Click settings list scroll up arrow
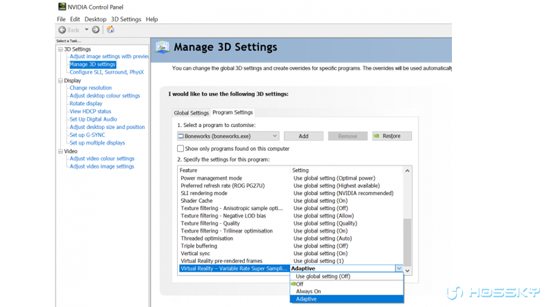 407,171
